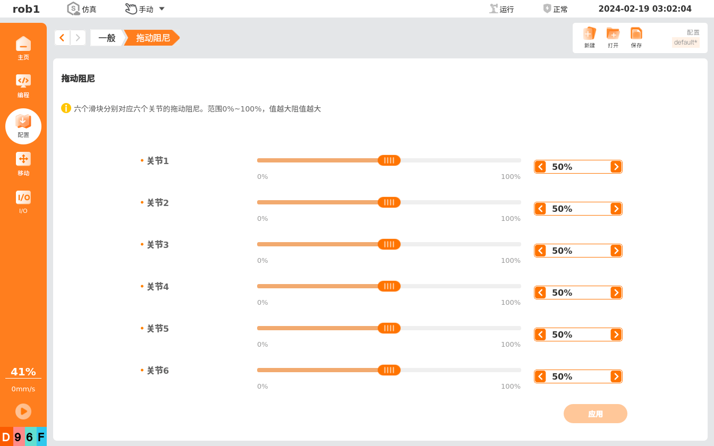The image size is (714, 446).
Task: Click the 关节2 50% value field
Action: pos(578,209)
